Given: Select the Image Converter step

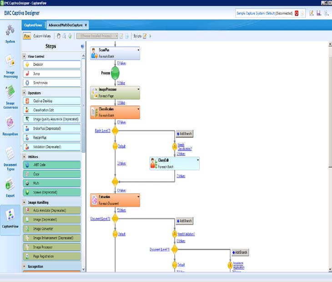Looking at the screenshot, I should click(52, 229).
